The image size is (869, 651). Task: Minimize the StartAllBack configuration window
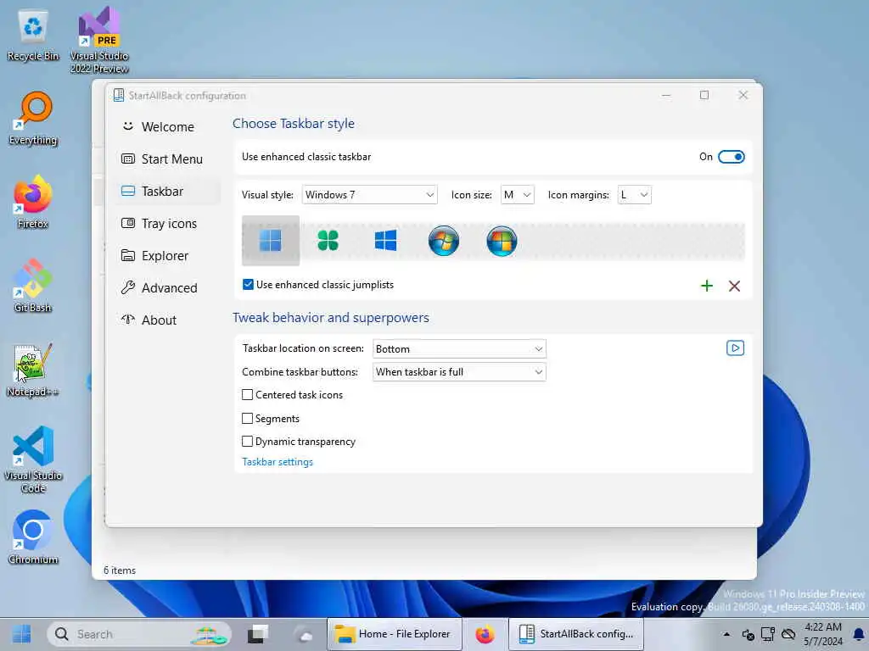(x=666, y=95)
